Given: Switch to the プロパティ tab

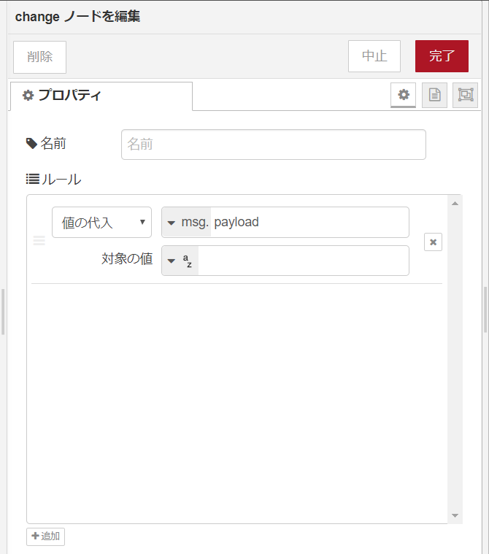Looking at the screenshot, I should point(101,96).
